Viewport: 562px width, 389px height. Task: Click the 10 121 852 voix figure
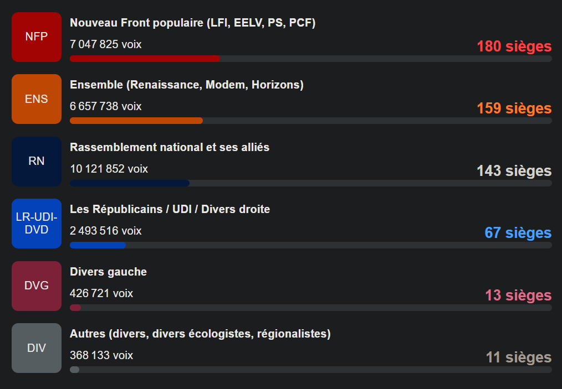tap(109, 169)
